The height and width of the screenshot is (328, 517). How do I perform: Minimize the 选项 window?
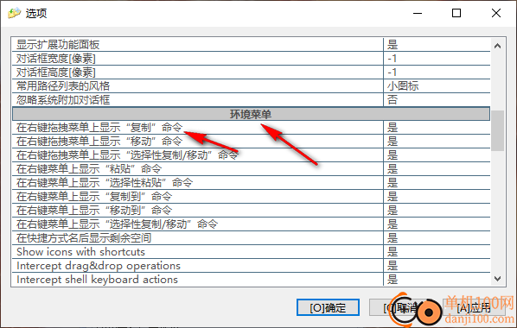pyautogui.click(x=418, y=13)
